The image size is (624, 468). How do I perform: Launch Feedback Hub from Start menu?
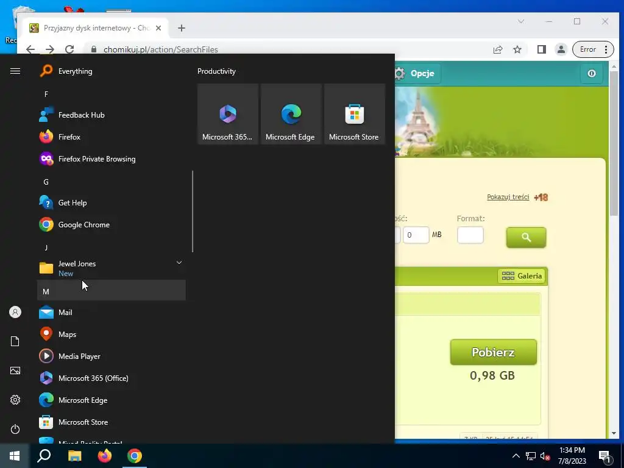pos(112,115)
